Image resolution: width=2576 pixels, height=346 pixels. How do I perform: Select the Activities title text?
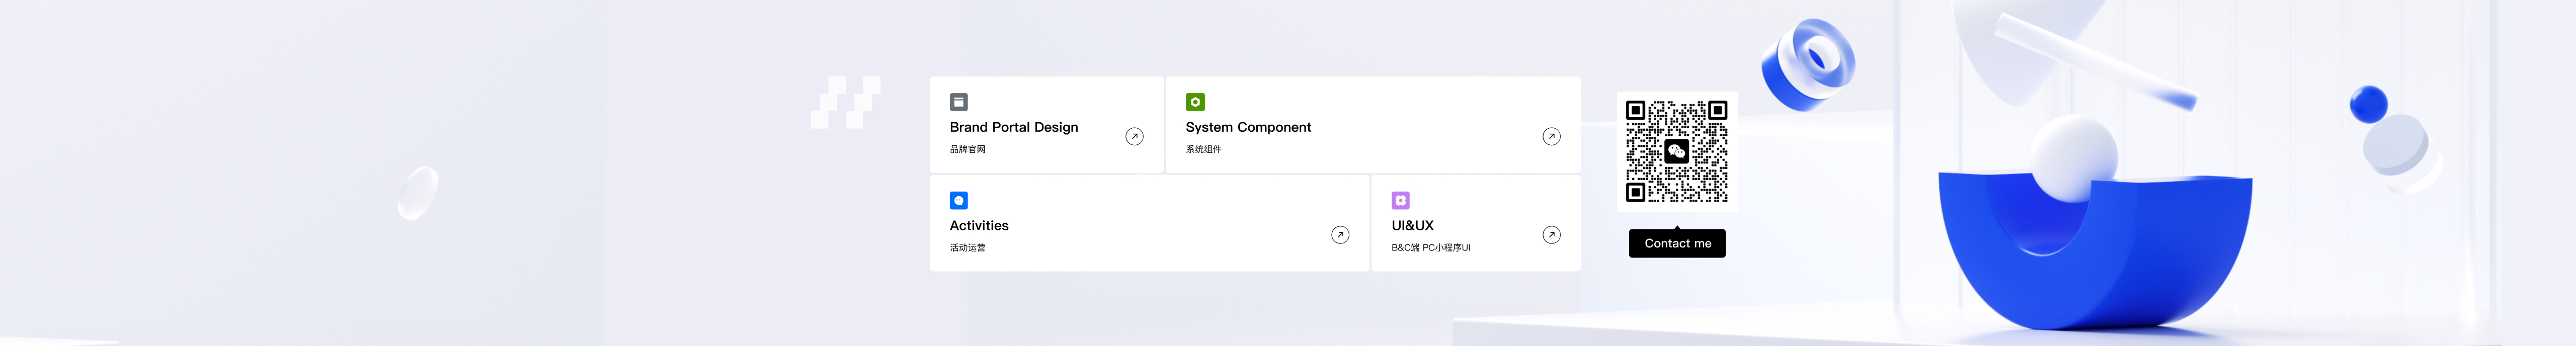[x=978, y=226]
